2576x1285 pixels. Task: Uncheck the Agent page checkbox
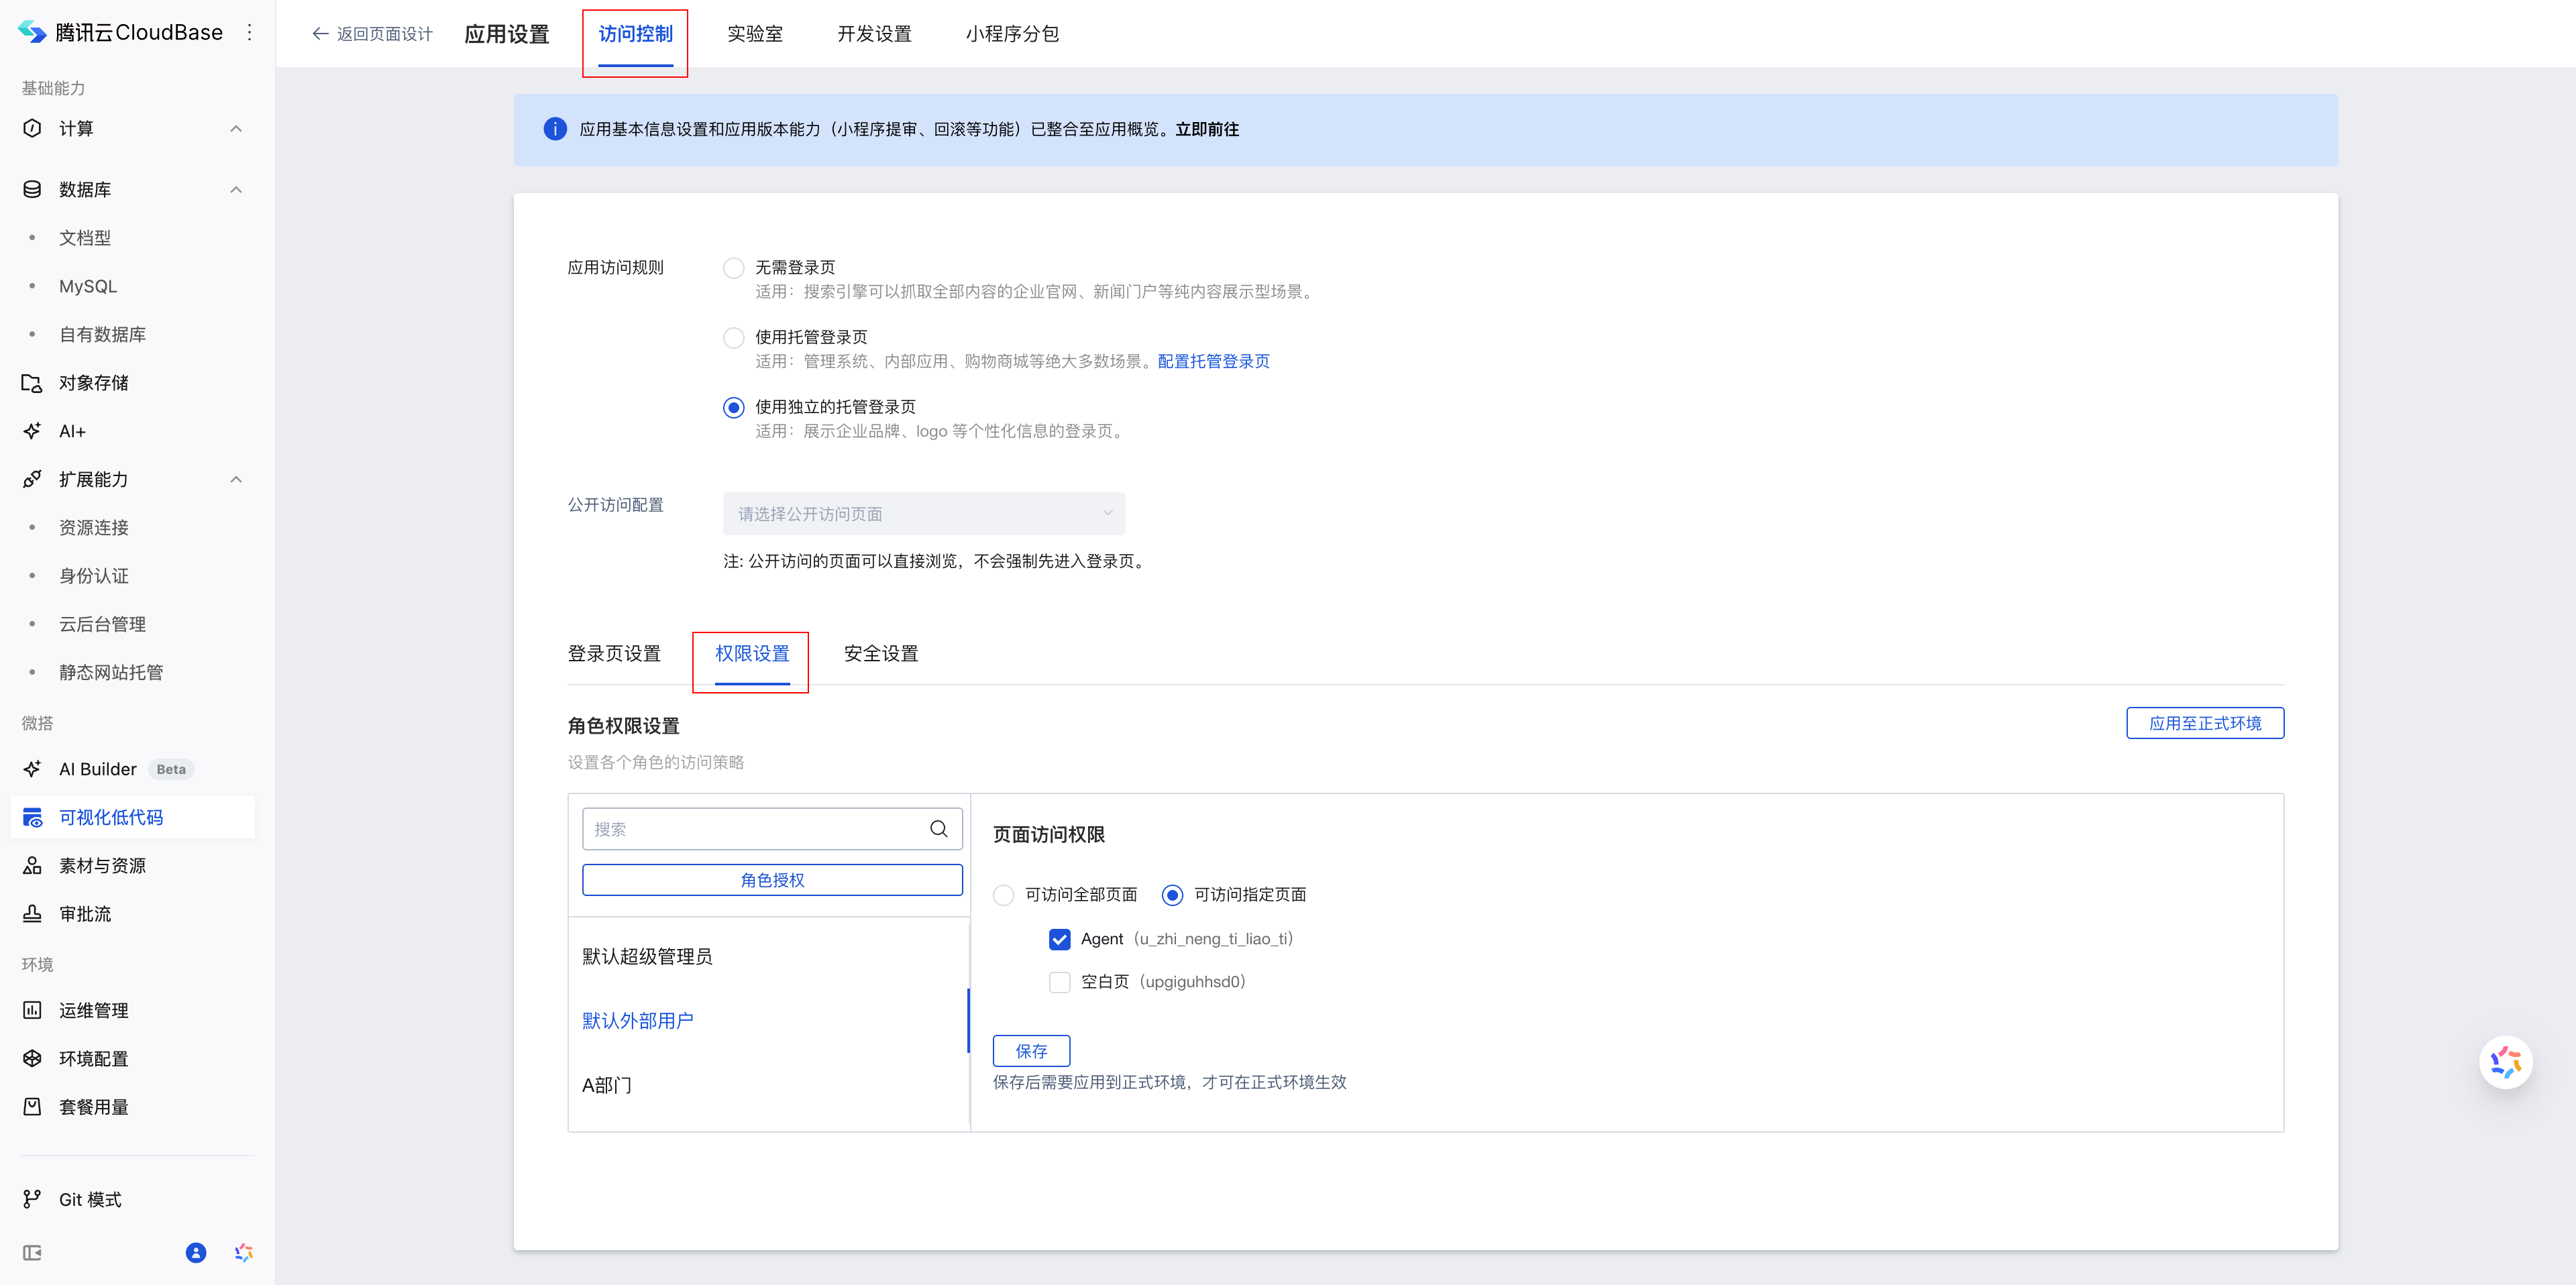[x=1059, y=939]
